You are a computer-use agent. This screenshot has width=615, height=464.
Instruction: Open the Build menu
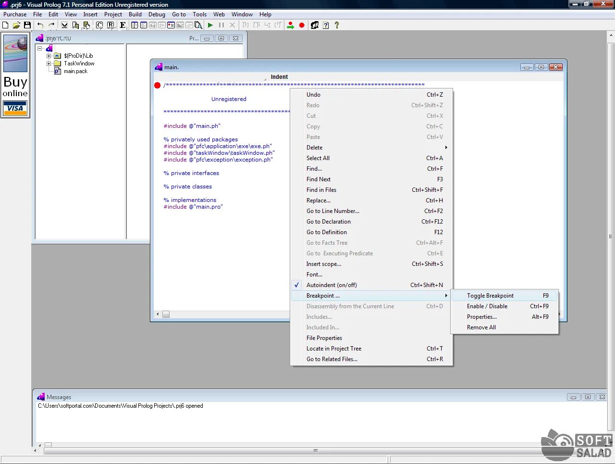(135, 14)
